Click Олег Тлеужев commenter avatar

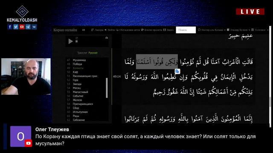point(21,136)
